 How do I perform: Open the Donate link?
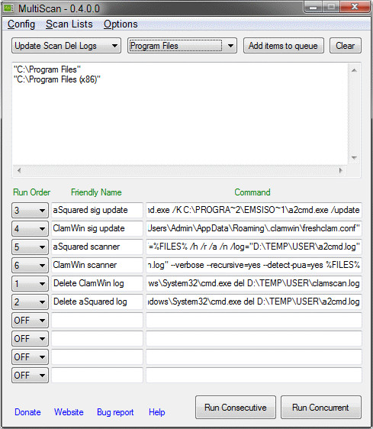pyautogui.click(x=27, y=412)
